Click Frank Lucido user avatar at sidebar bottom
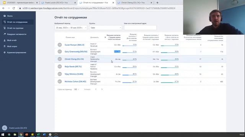The image size is (245, 137). coord(5,128)
